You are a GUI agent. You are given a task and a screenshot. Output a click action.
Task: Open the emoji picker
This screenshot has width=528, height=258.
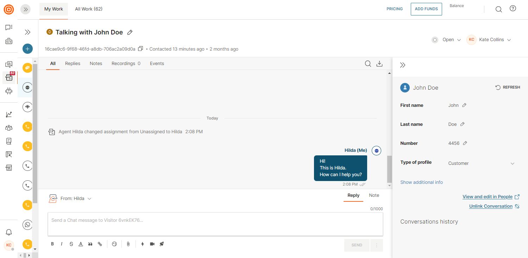(114, 244)
